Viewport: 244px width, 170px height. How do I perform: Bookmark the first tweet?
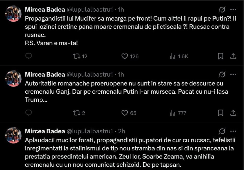220,56
